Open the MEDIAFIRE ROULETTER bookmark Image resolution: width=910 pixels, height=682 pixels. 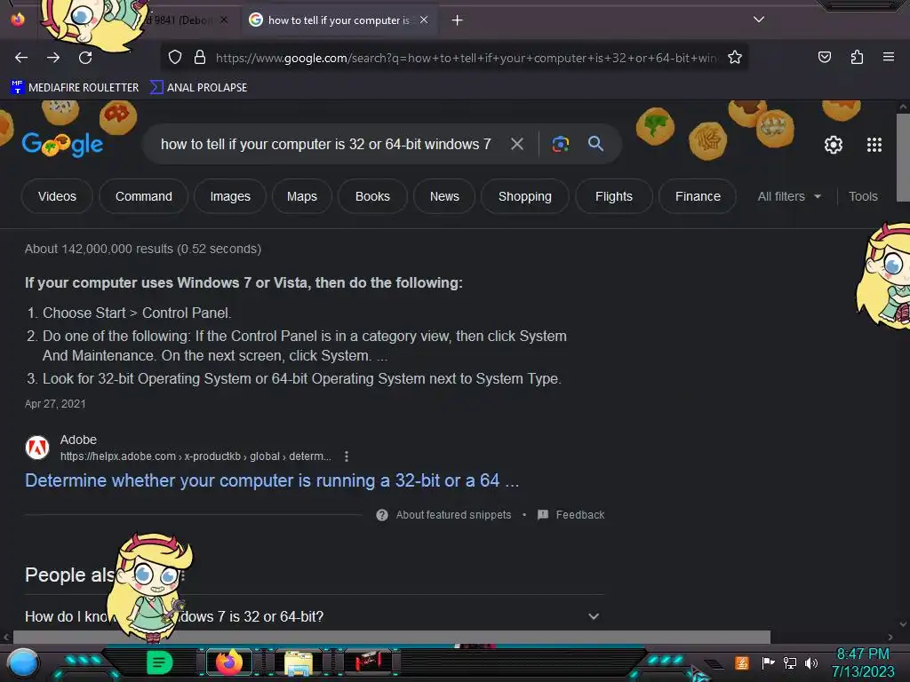[75, 88]
